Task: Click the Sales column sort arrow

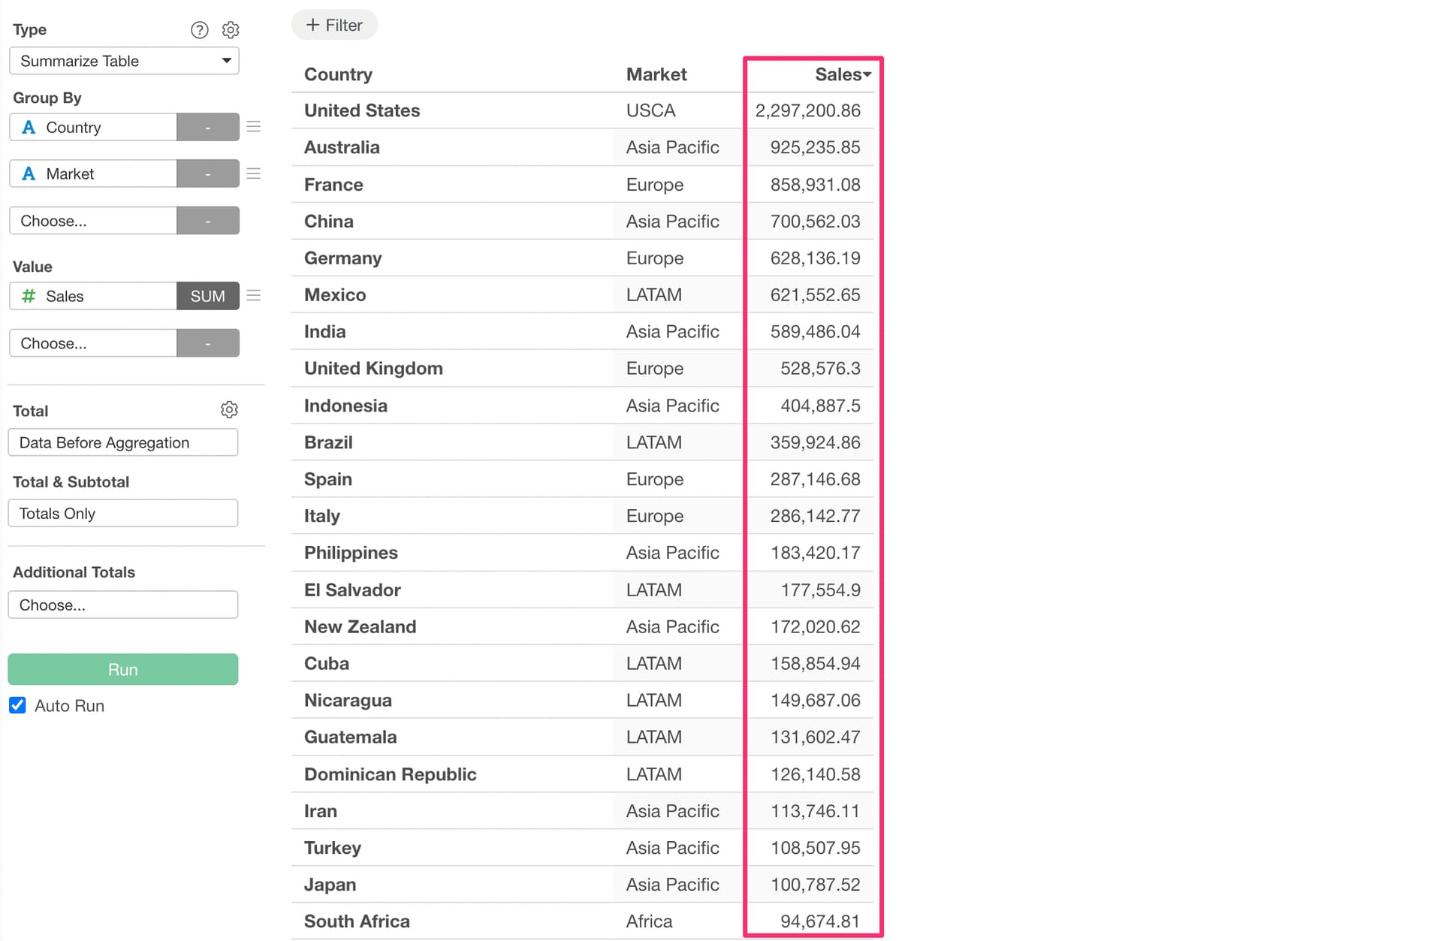Action: 867,74
